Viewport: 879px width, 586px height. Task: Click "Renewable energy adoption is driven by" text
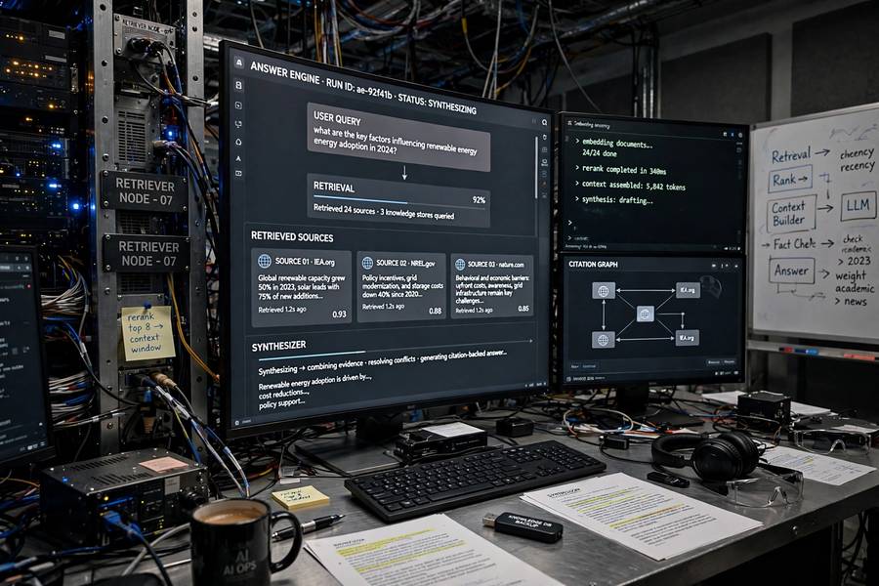click(315, 383)
